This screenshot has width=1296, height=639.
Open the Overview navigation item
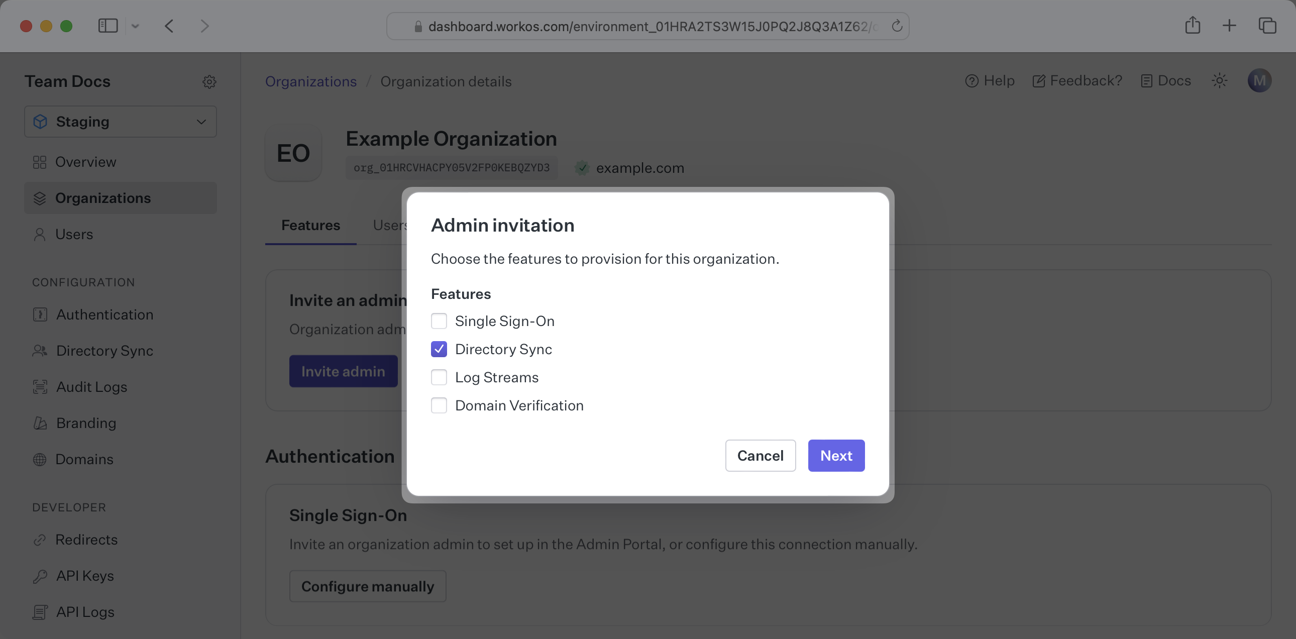(x=85, y=161)
